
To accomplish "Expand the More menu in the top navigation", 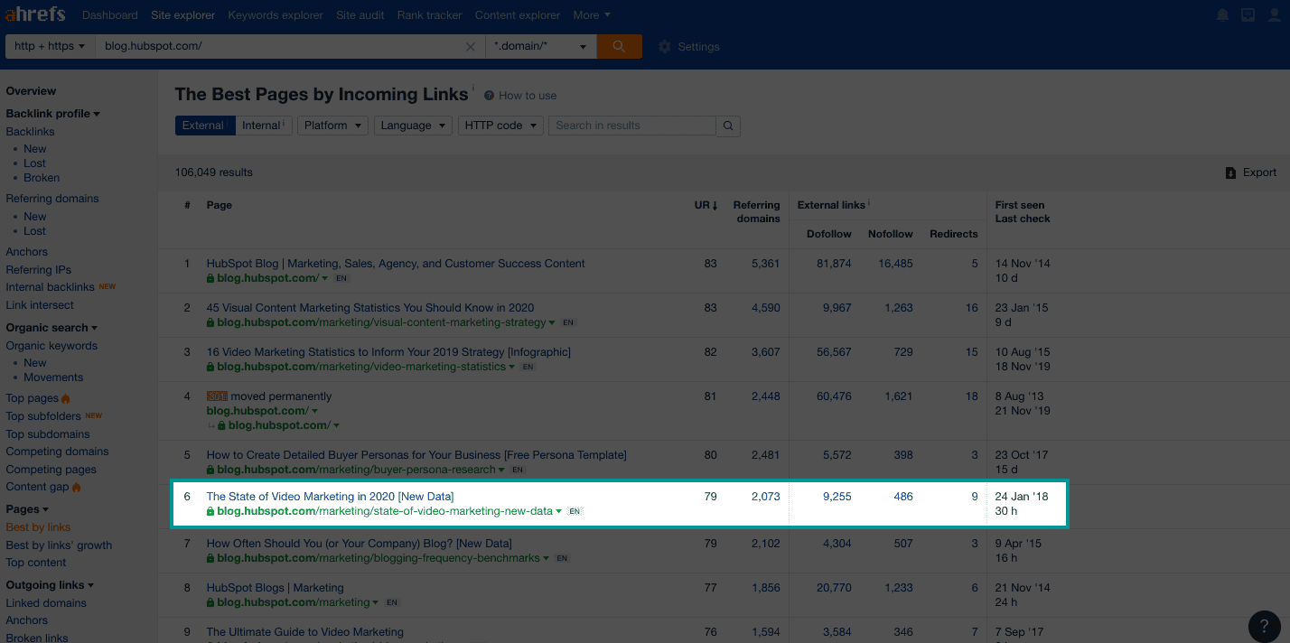I will [x=592, y=15].
